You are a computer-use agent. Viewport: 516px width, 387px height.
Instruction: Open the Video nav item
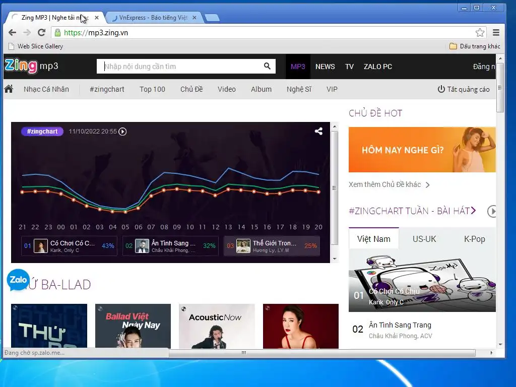click(x=227, y=89)
